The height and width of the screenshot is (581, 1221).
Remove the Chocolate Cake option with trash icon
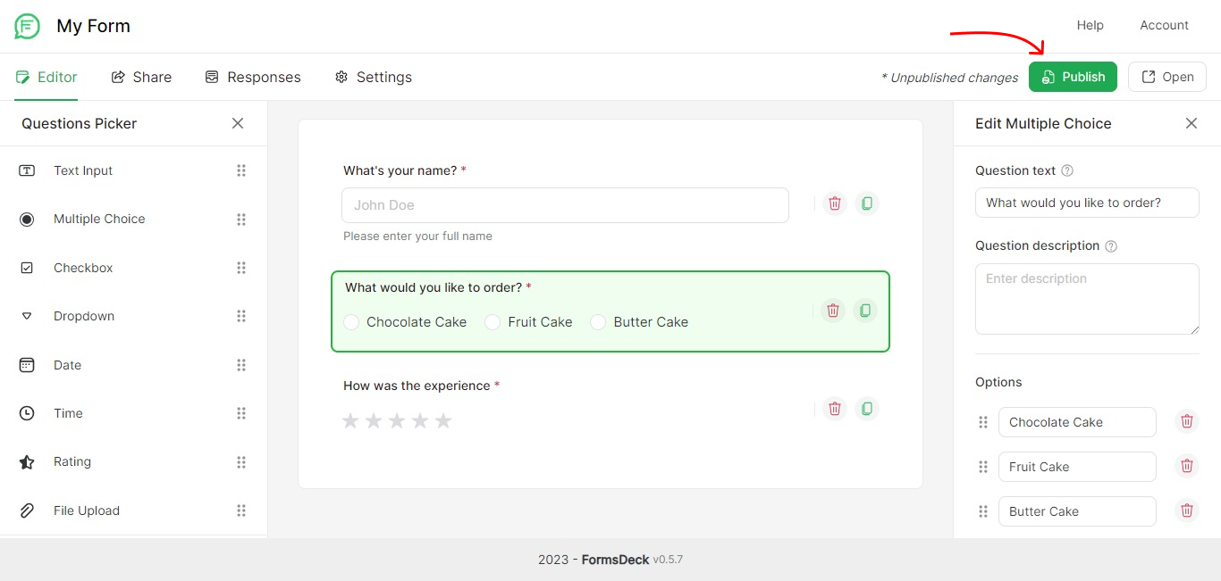[1187, 421]
